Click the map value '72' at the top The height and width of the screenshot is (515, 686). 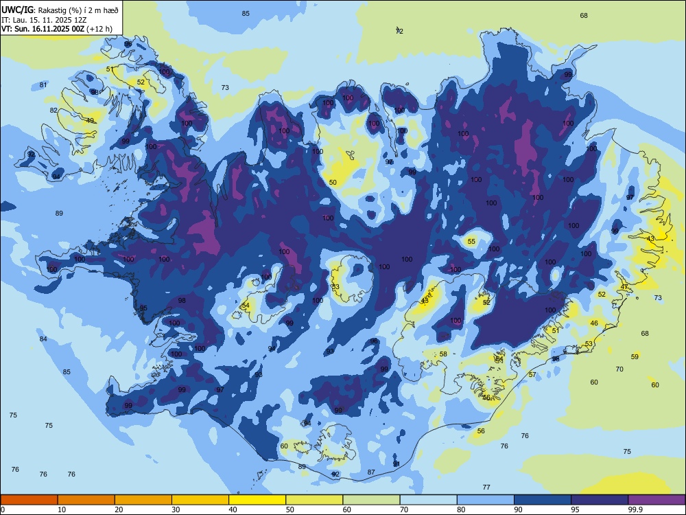[x=399, y=31]
